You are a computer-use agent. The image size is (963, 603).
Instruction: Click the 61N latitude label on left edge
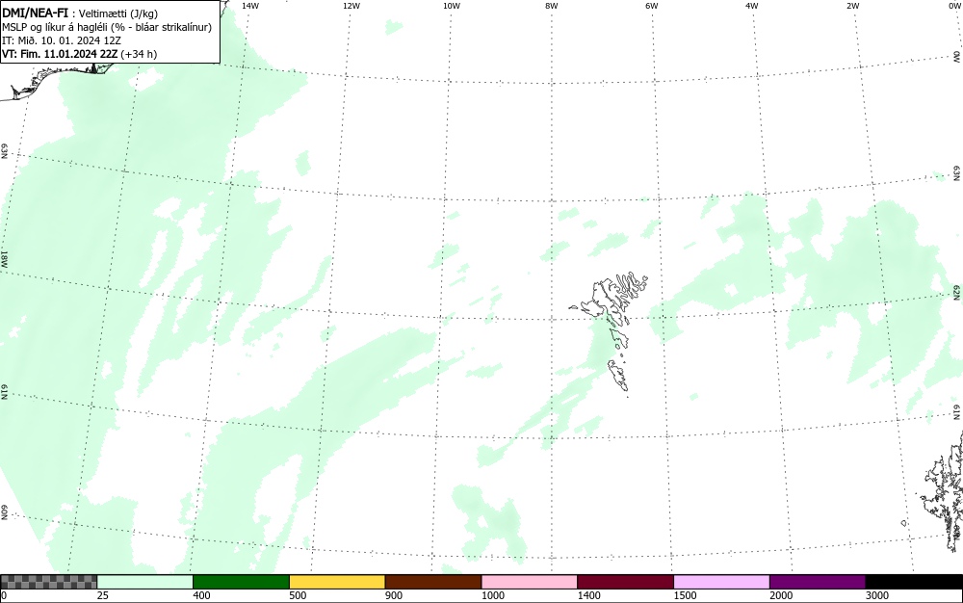[5, 393]
